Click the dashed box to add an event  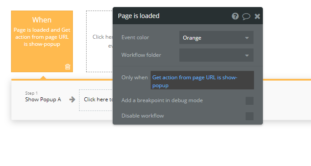[x=99, y=41]
